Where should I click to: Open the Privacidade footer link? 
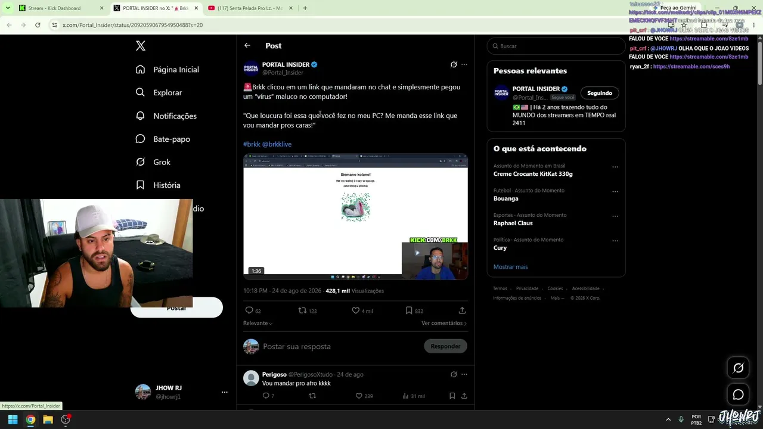(527, 288)
